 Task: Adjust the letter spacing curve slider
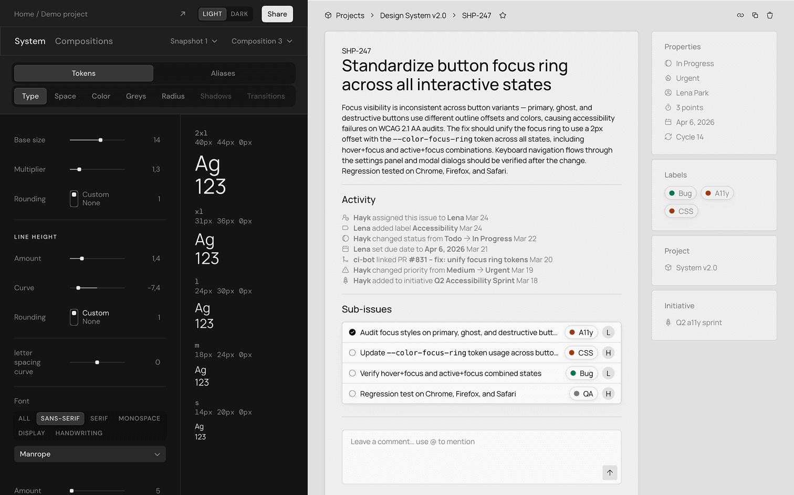coord(97,362)
